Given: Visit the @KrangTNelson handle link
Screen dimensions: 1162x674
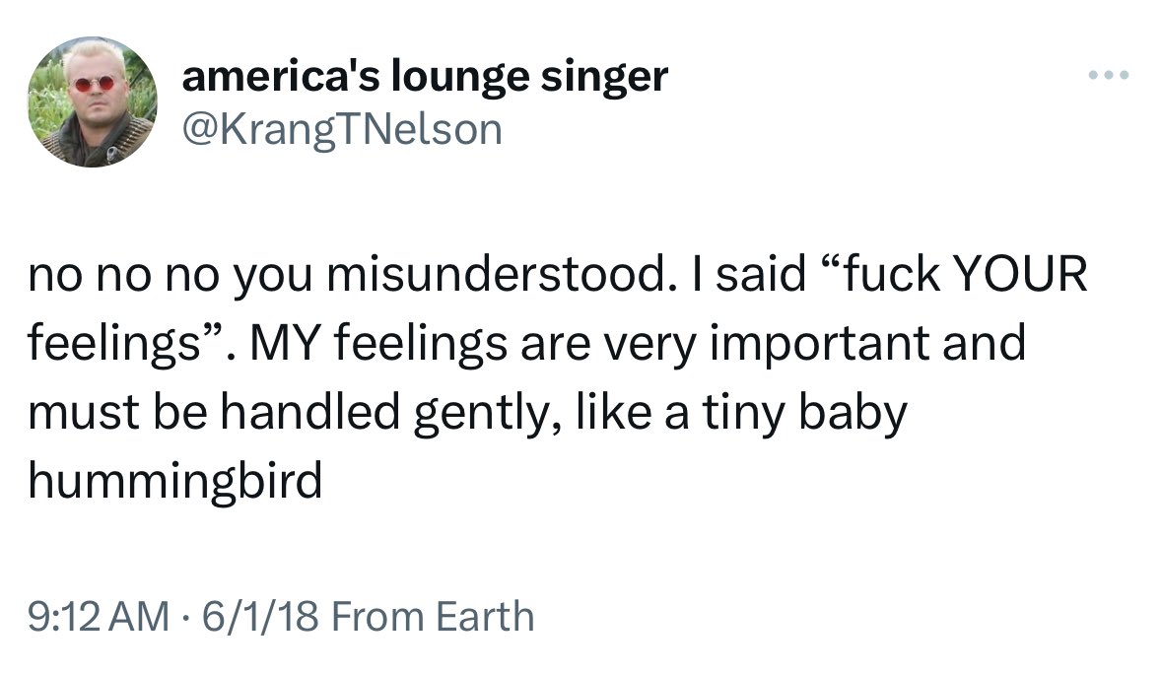Looking at the screenshot, I should 341,129.
